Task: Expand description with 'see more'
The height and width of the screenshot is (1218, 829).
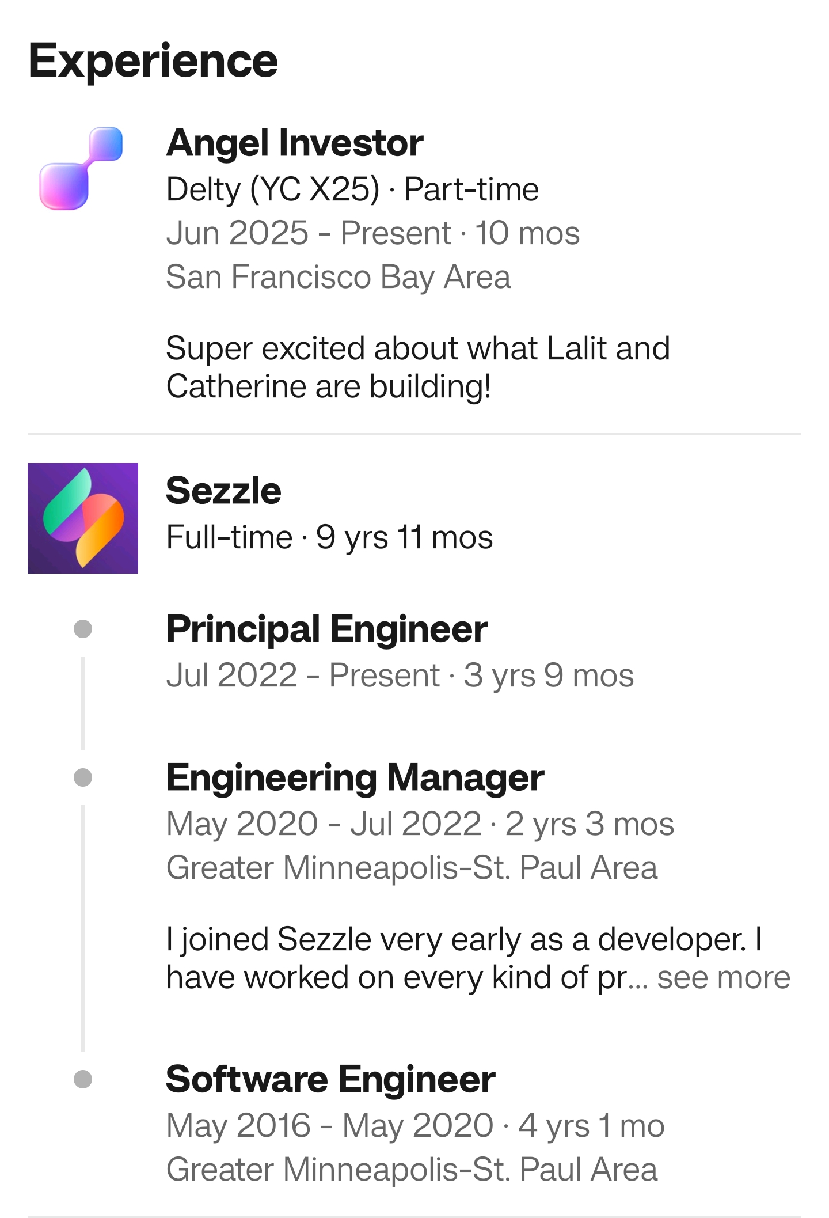Action: tap(724, 978)
